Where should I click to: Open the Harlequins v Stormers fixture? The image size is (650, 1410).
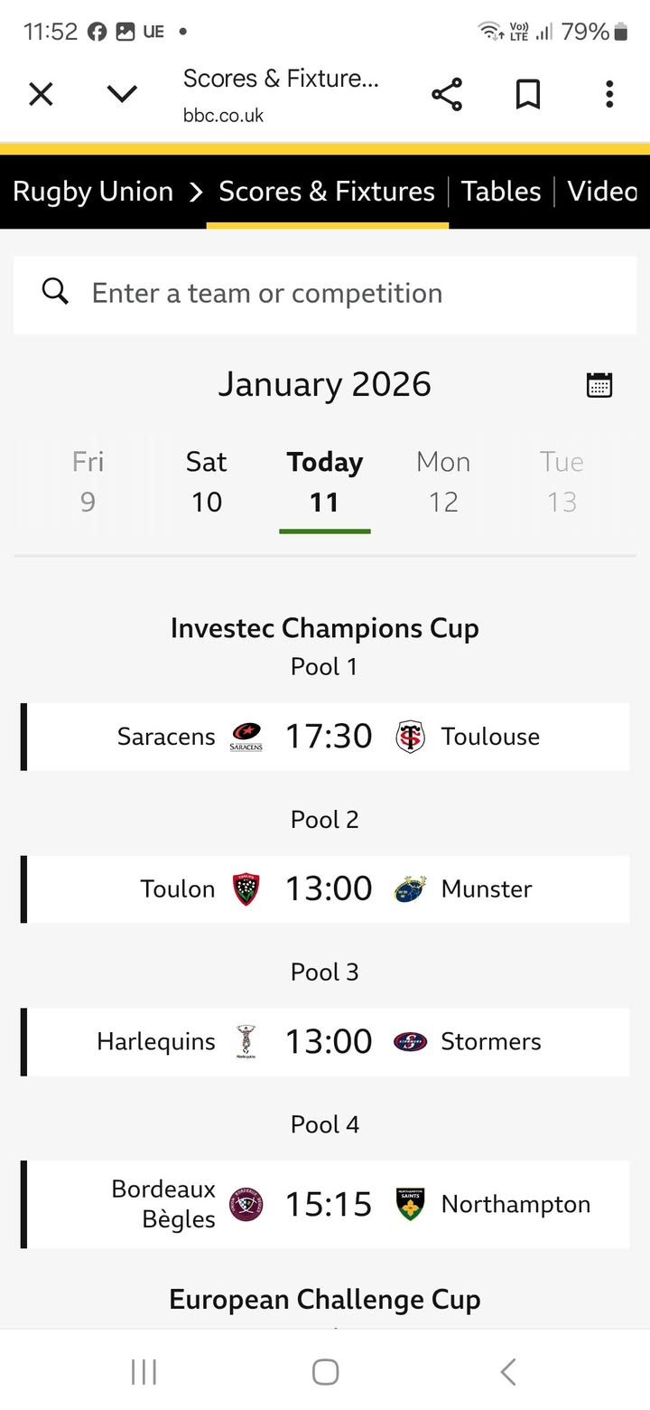[327, 1041]
